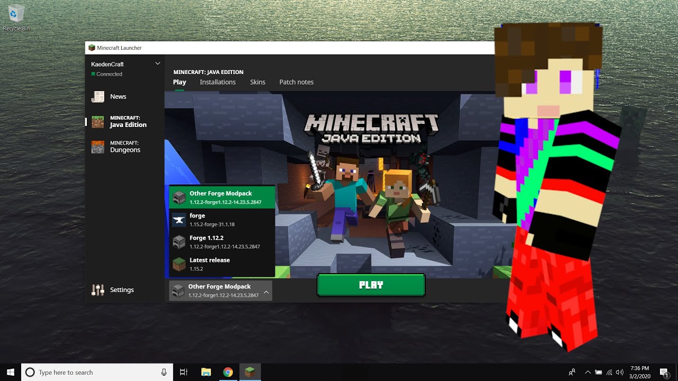Click the anvil icon next to forge 1.15.2

[x=179, y=220]
